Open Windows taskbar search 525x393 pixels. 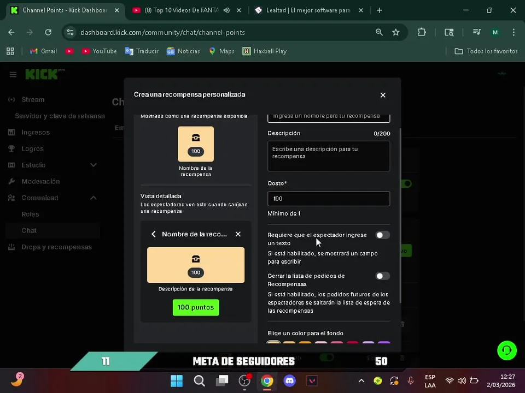199,380
